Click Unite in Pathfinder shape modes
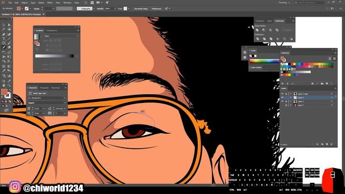Image resolution: width=345 pixels, height=194 pixels. 257,30
